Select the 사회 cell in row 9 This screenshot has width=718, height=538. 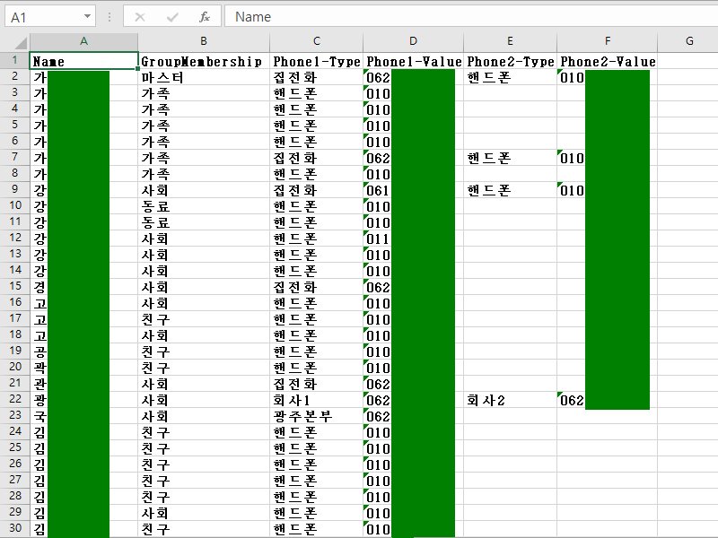pyautogui.click(x=204, y=190)
